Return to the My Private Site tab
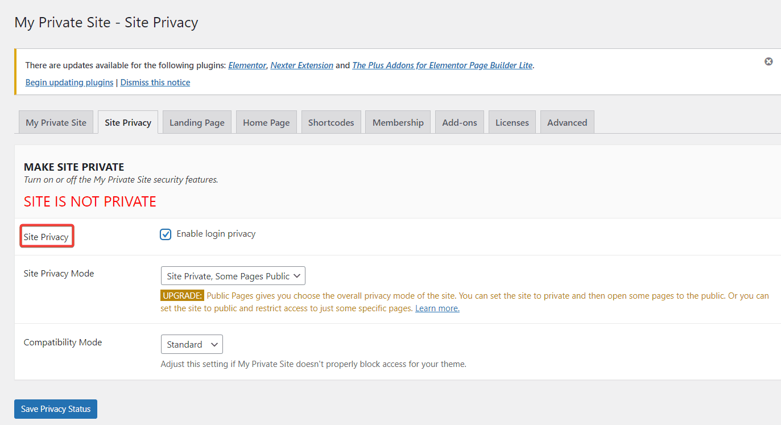 pyautogui.click(x=56, y=122)
